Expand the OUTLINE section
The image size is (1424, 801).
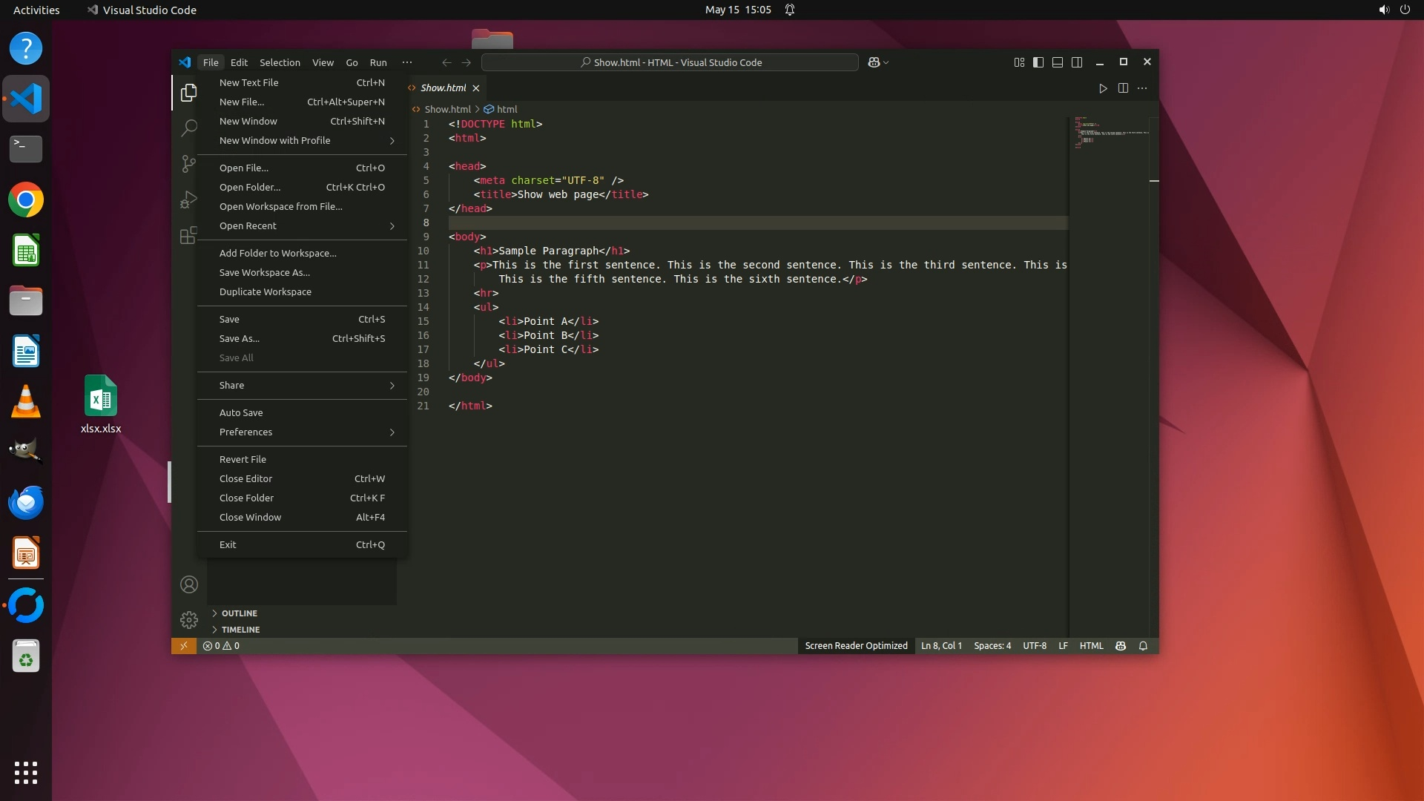click(239, 613)
